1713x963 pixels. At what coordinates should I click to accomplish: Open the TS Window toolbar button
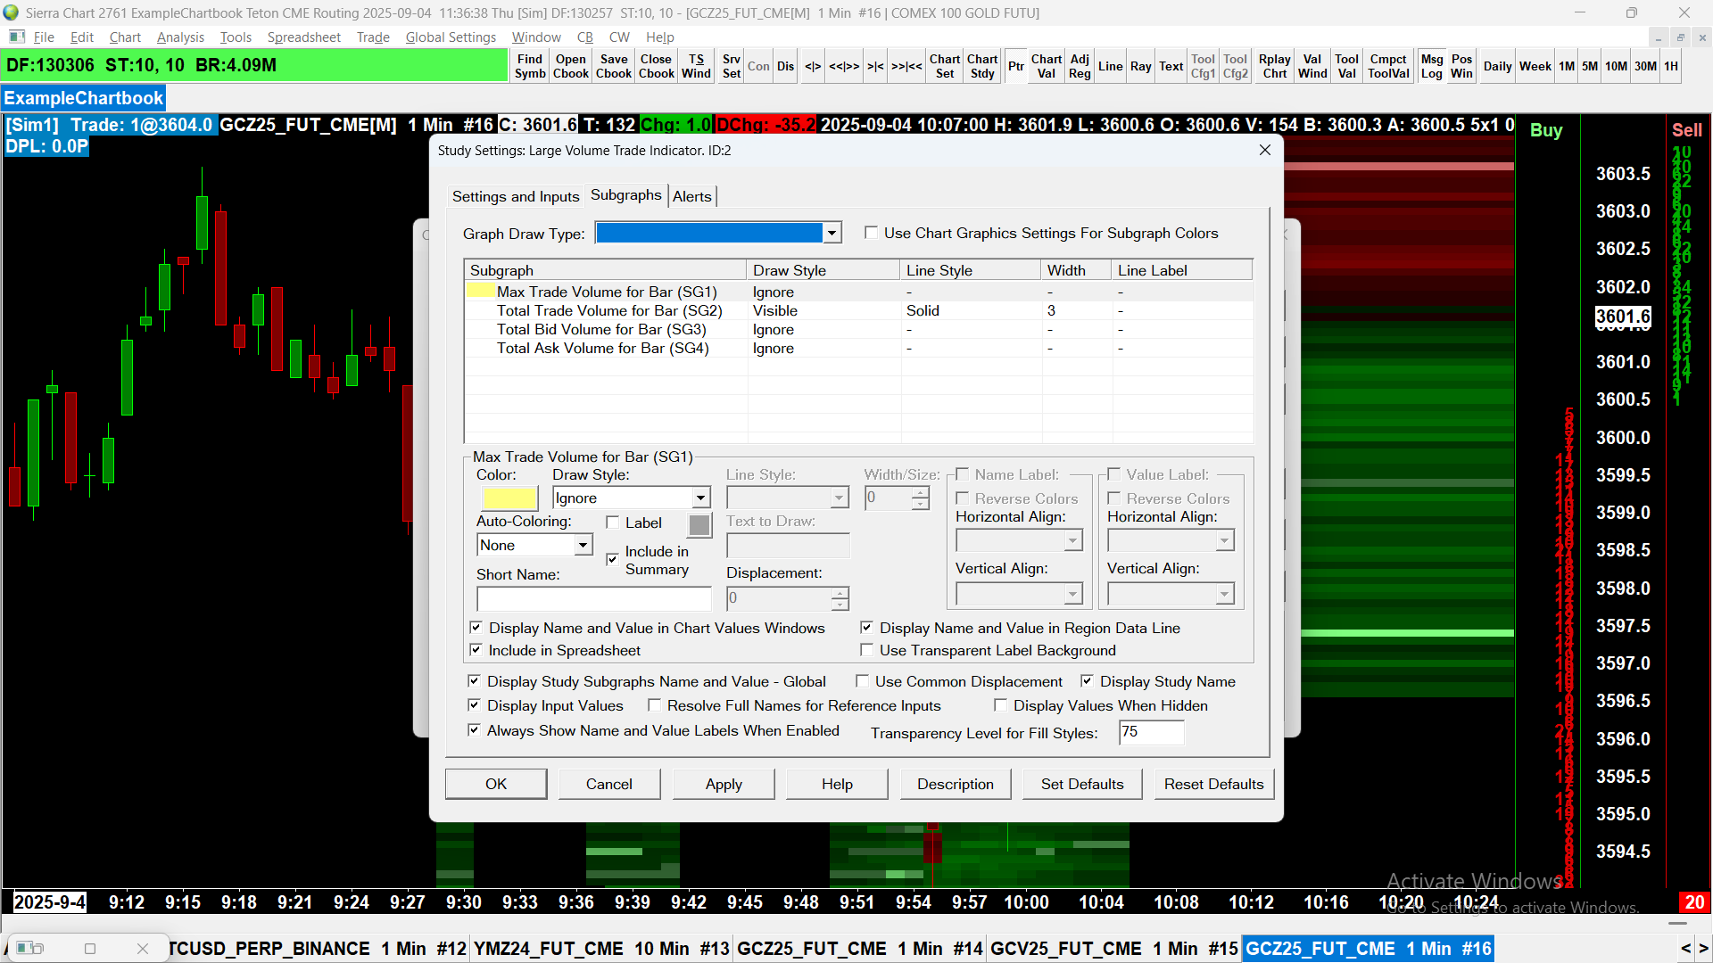pos(696,66)
